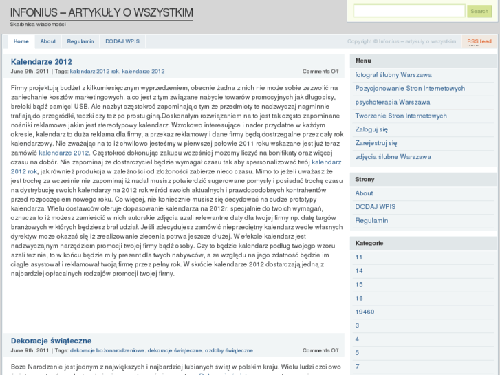Open 'Tworzenie Stron Internetowych' sidebar link
Image resolution: width=500 pixels, height=375 pixels.
click(401, 116)
